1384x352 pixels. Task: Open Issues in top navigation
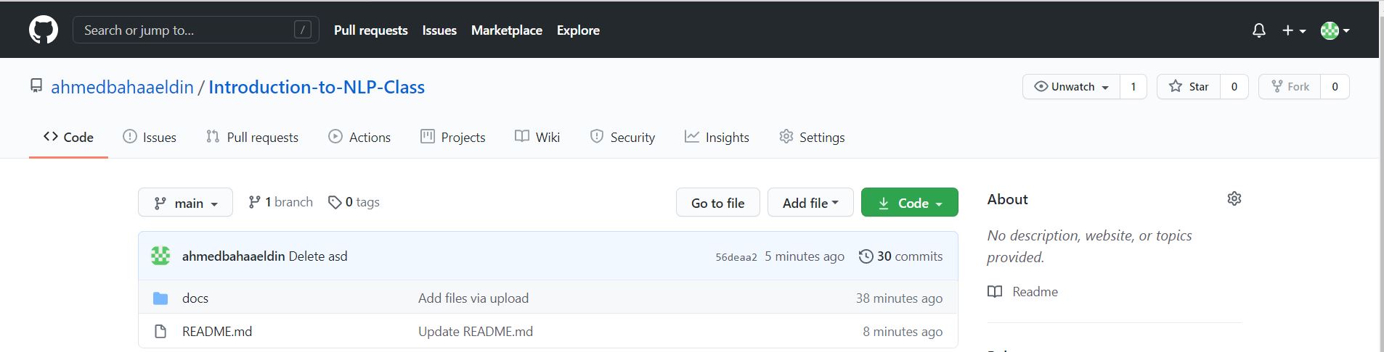tap(439, 30)
